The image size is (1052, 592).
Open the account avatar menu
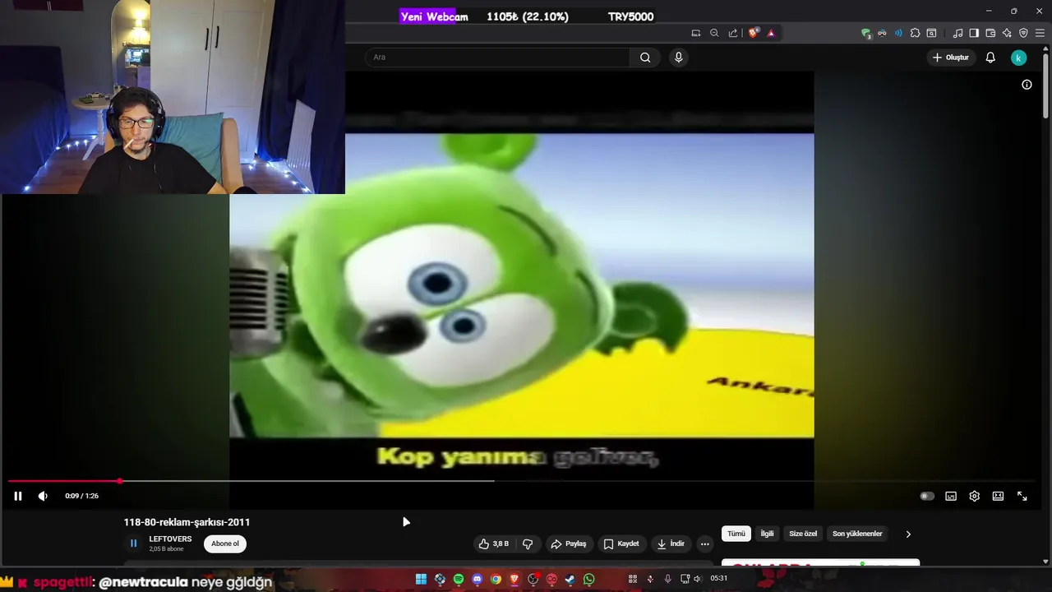pos(1018,58)
